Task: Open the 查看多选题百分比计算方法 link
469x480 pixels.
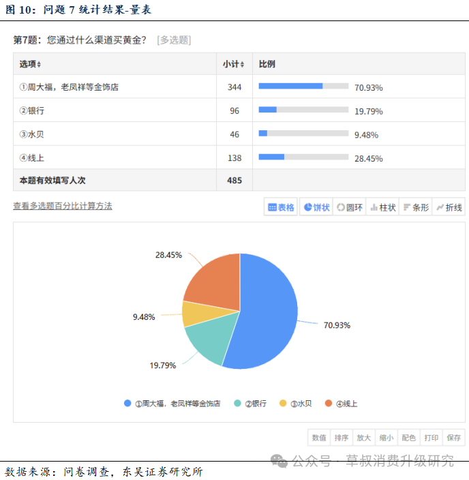Action: pyautogui.click(x=63, y=206)
